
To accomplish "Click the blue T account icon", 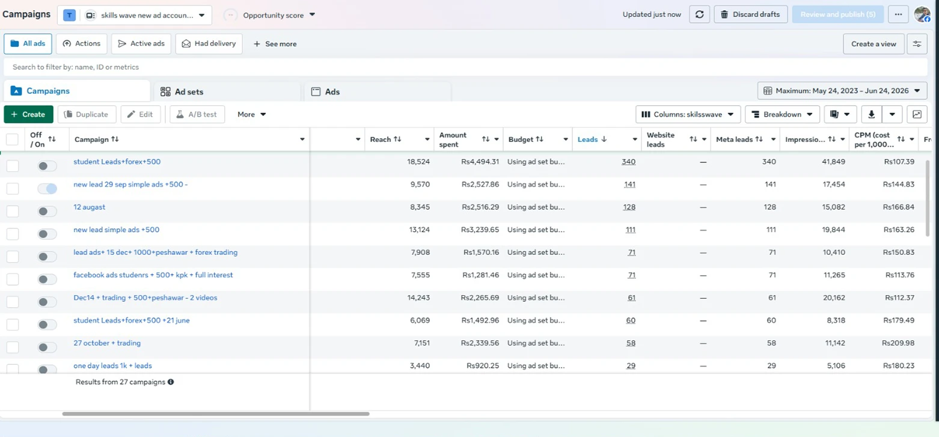I will [70, 15].
